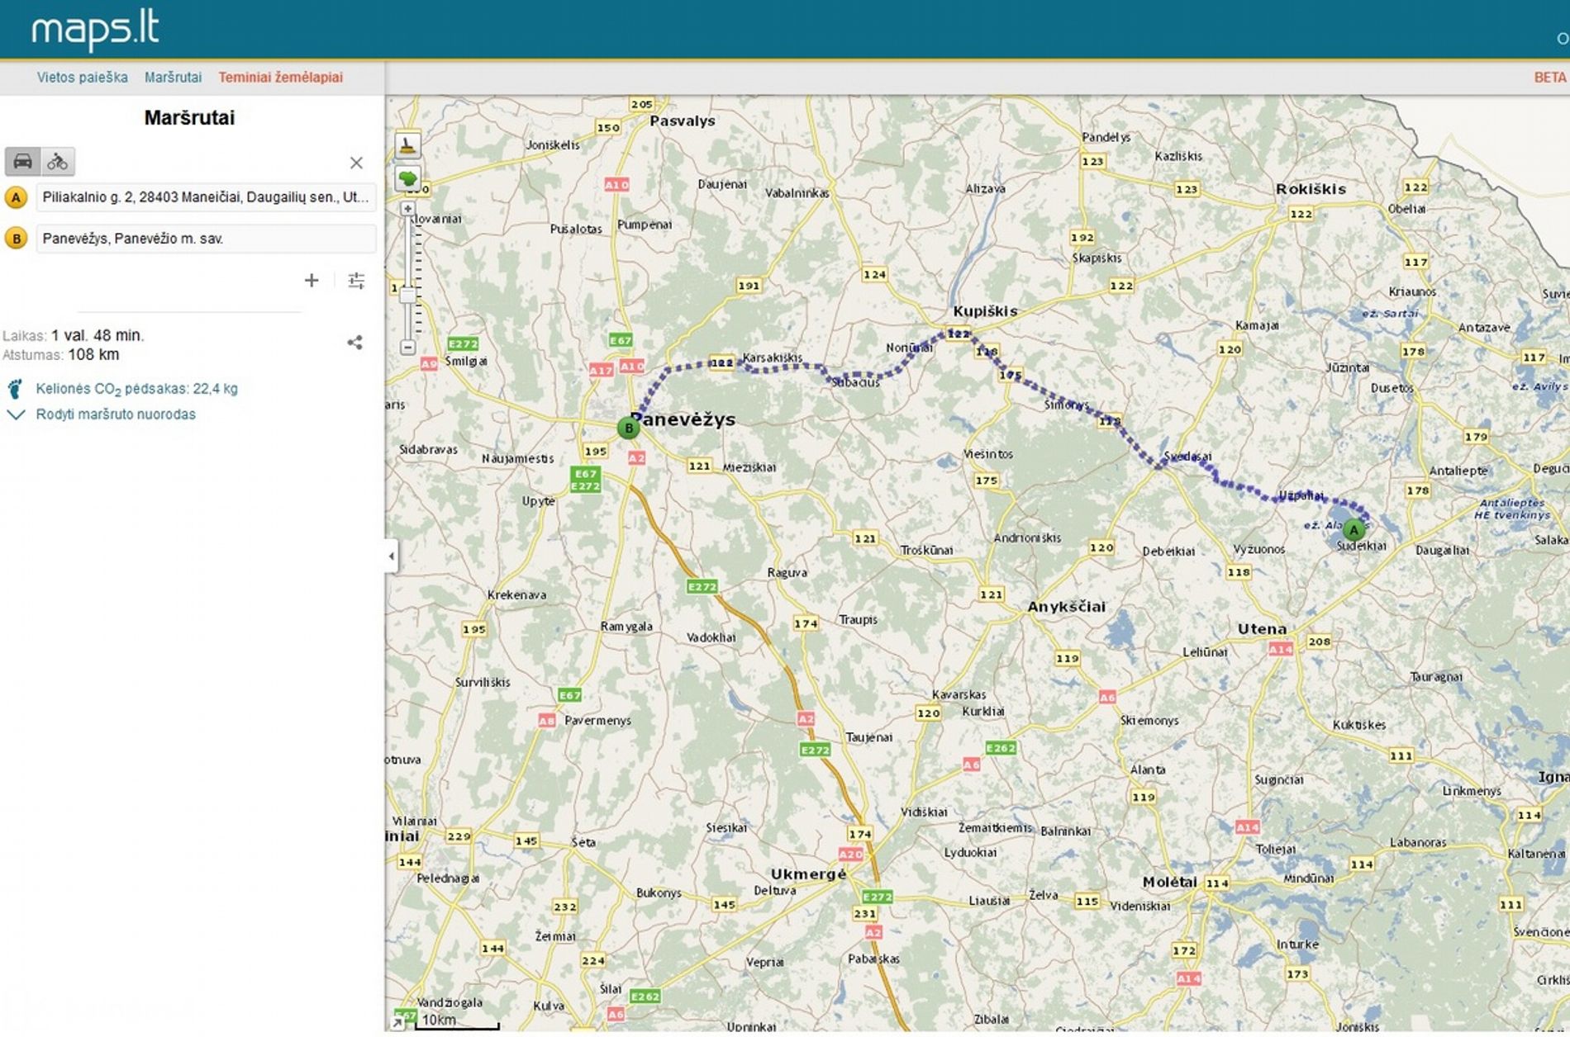Click the destination field Panevėžys
This screenshot has height=1037, width=1570.
(205, 239)
